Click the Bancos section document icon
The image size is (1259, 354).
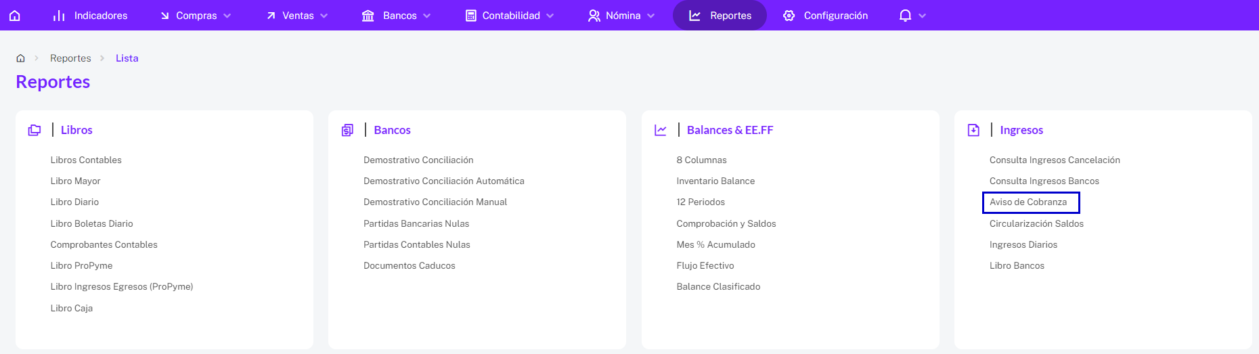347,130
